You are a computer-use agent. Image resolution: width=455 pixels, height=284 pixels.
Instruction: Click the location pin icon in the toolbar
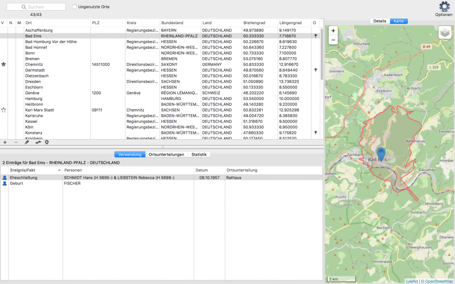[47, 142]
